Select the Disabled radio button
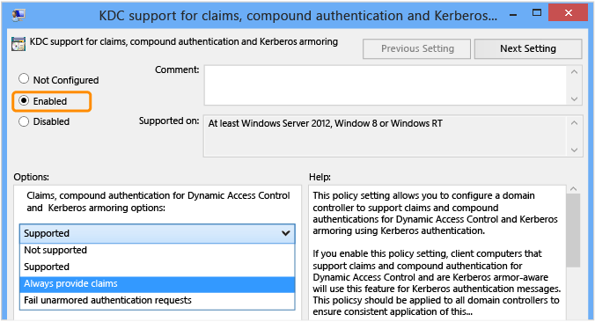This screenshot has width=595, height=322. 24,121
